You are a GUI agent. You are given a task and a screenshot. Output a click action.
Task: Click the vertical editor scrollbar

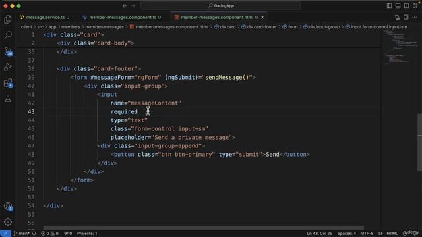(419, 142)
